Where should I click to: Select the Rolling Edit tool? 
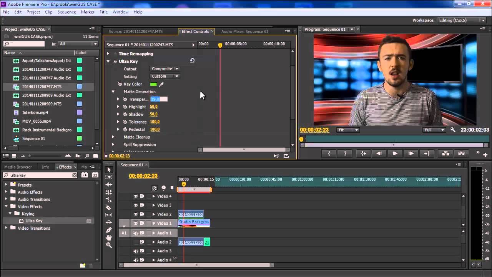pyautogui.click(x=109, y=192)
